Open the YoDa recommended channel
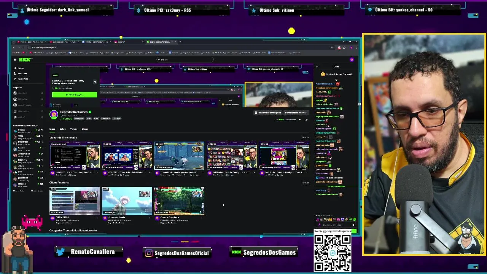 click(x=29, y=137)
